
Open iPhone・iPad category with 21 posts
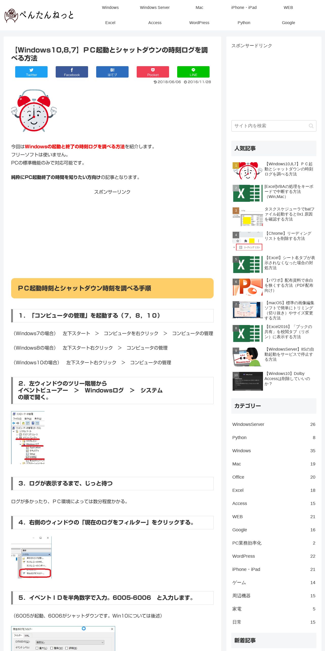pyautogui.click(x=274, y=569)
